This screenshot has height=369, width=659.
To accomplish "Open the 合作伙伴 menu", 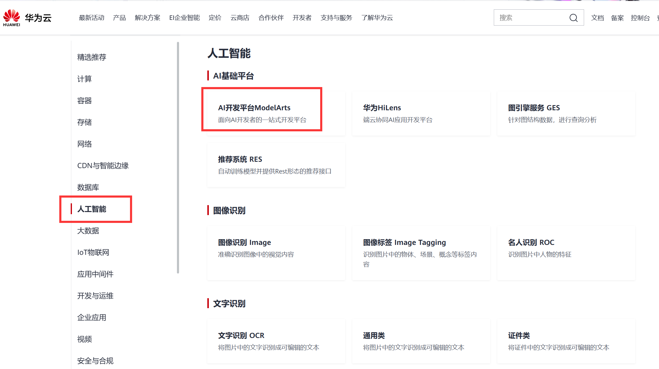I will click(x=271, y=18).
